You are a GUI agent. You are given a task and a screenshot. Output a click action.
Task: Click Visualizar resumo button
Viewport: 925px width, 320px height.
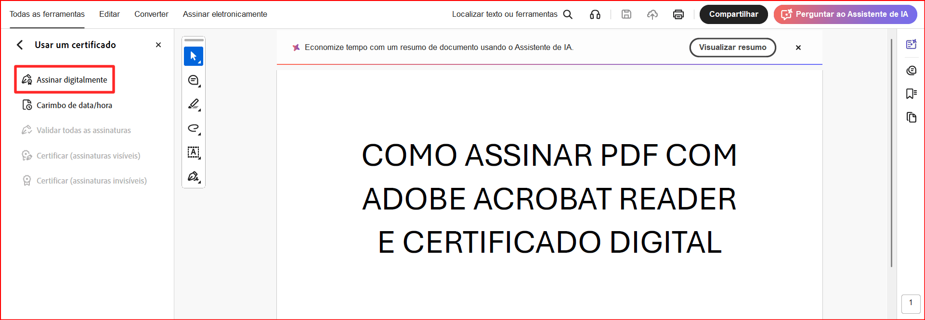[732, 48]
